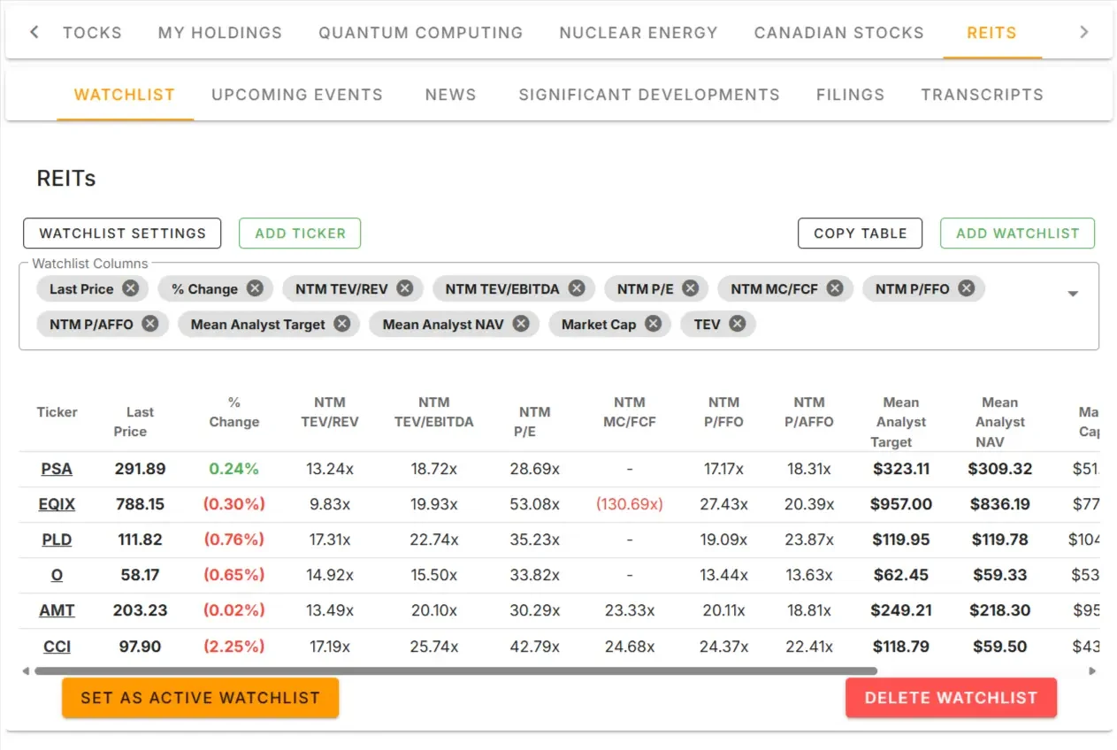Remove the NTM MC/FCF column chip
1117x750 pixels.
tap(835, 288)
